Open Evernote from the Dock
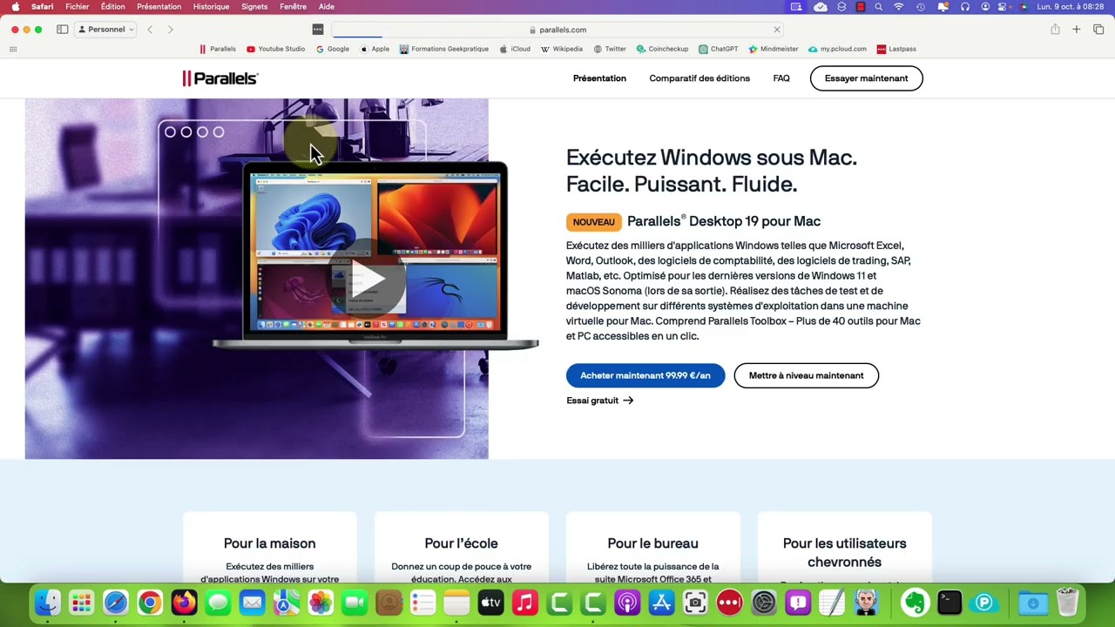The image size is (1115, 627). [915, 603]
